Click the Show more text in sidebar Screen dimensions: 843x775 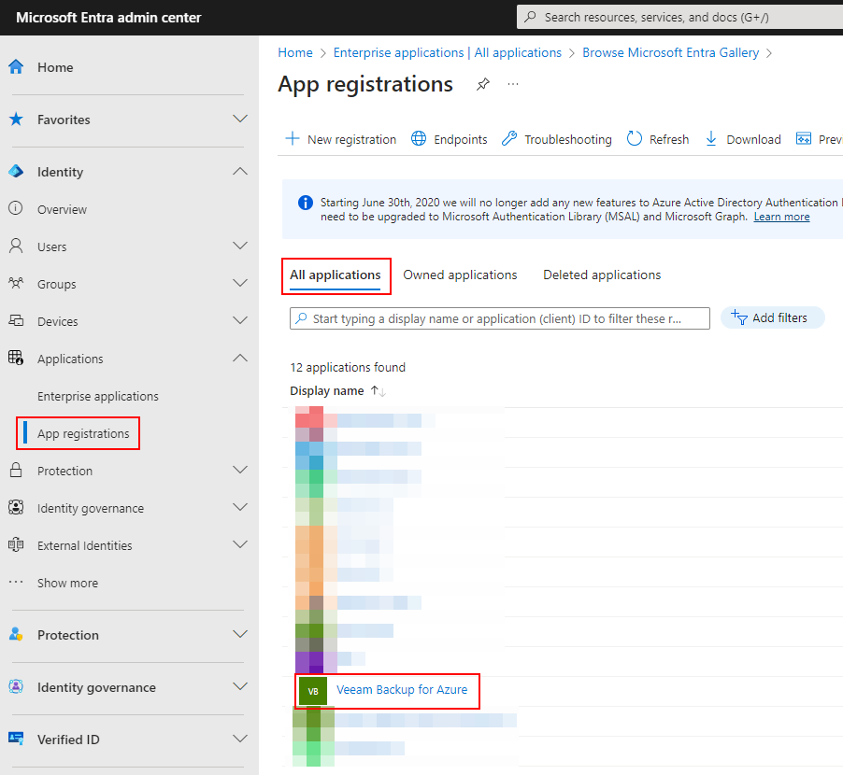click(67, 584)
